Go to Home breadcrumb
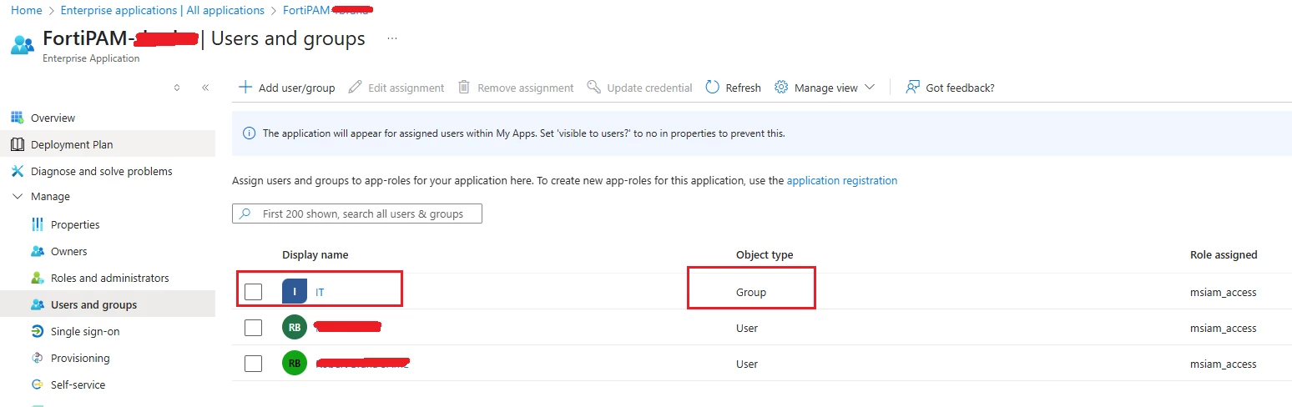 pyautogui.click(x=26, y=10)
